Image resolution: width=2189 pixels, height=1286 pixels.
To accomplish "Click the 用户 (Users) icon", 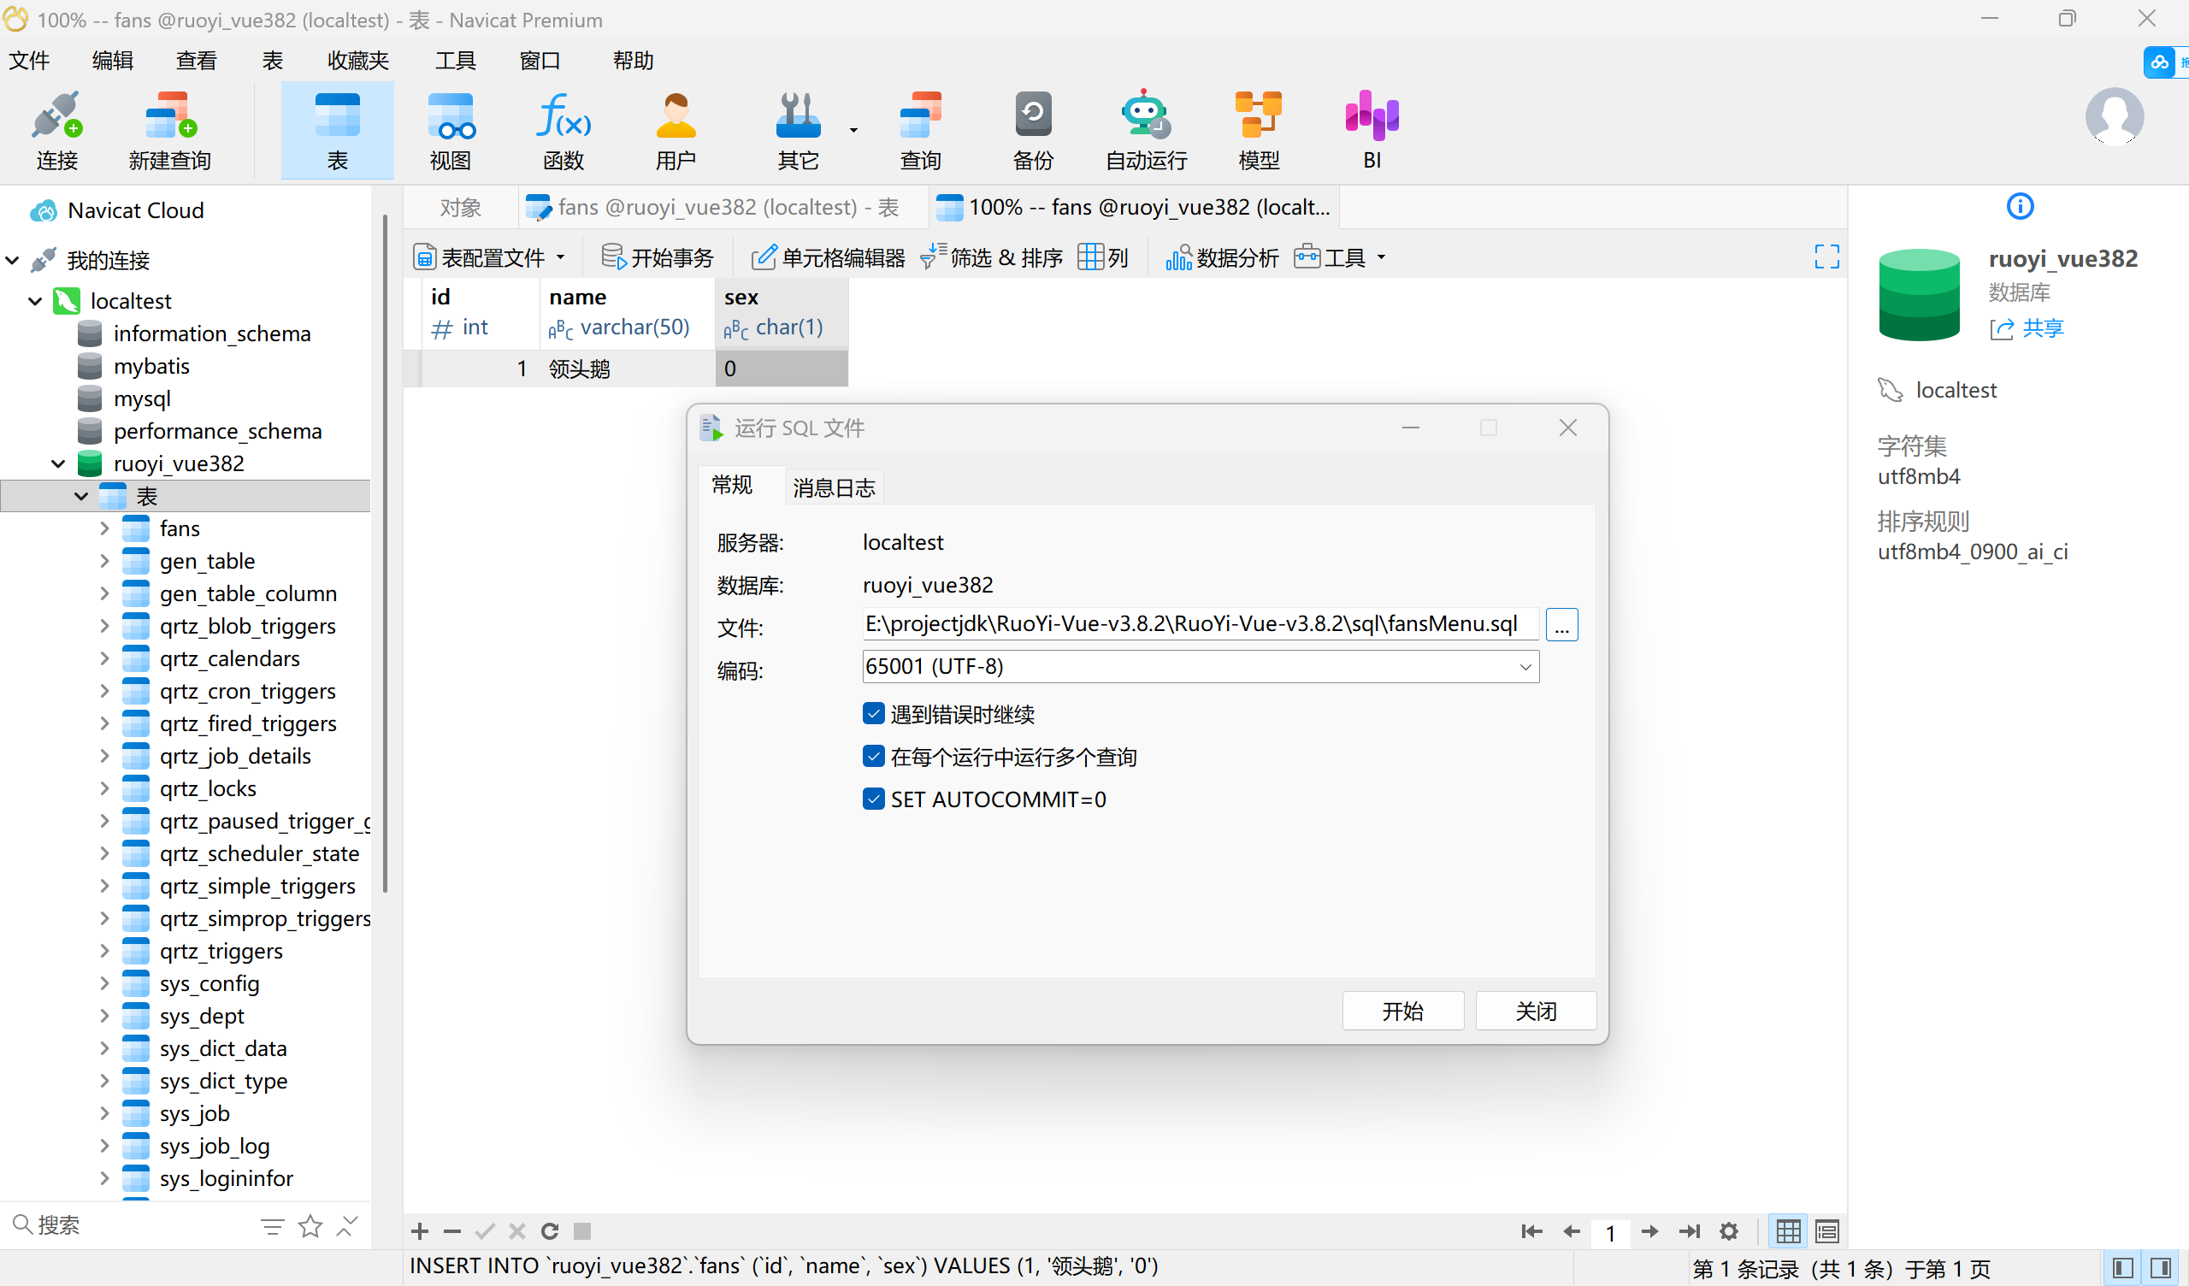I will tap(676, 128).
